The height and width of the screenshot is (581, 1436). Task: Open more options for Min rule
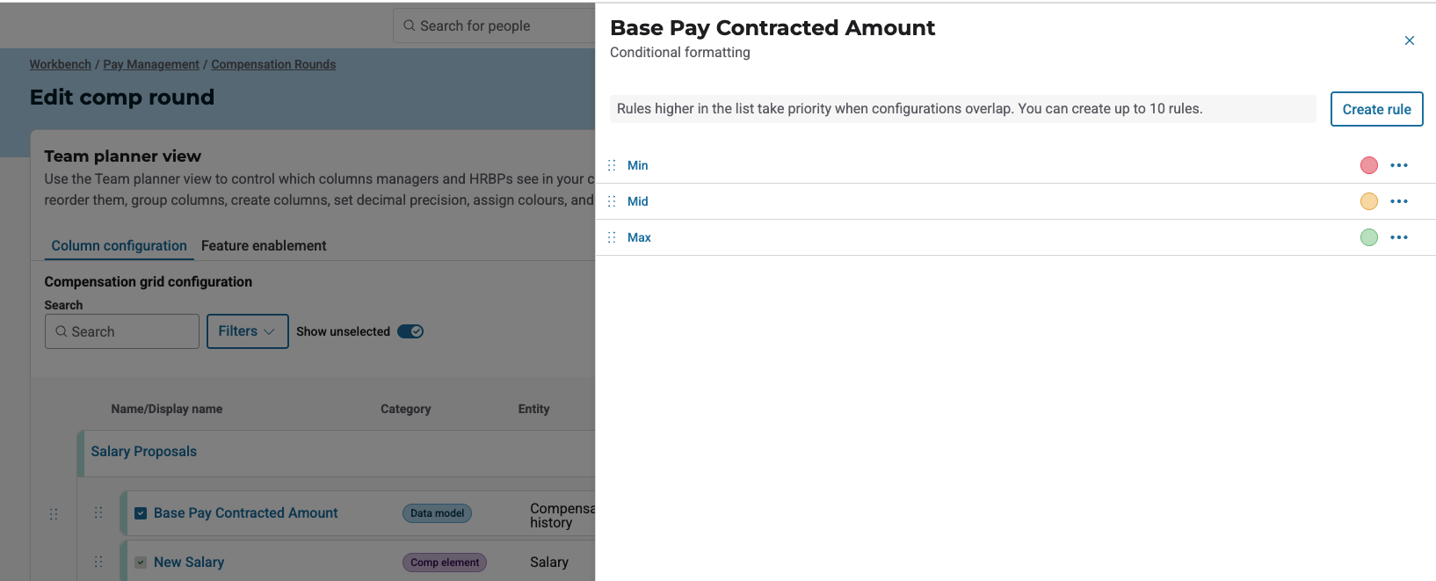tap(1399, 165)
